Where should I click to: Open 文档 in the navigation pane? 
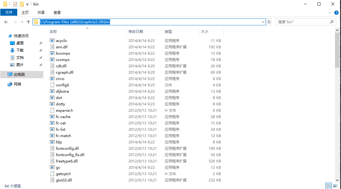(20, 58)
